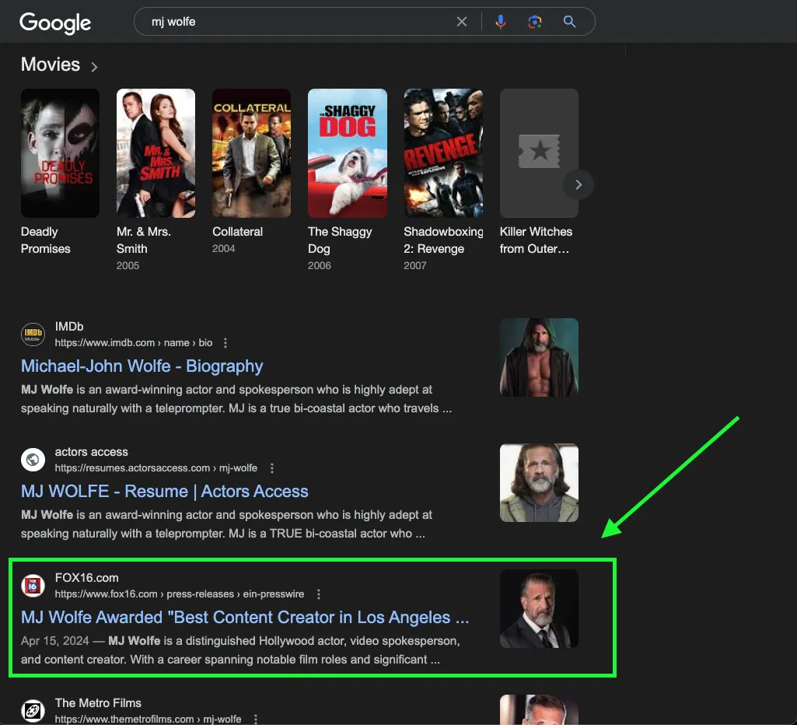This screenshot has width=797, height=725.
Task: Click 'The Metro Films' site name label
Action: 98,702
